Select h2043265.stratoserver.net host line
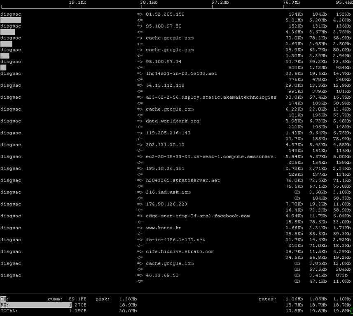353x316 pixels. pos(182,180)
